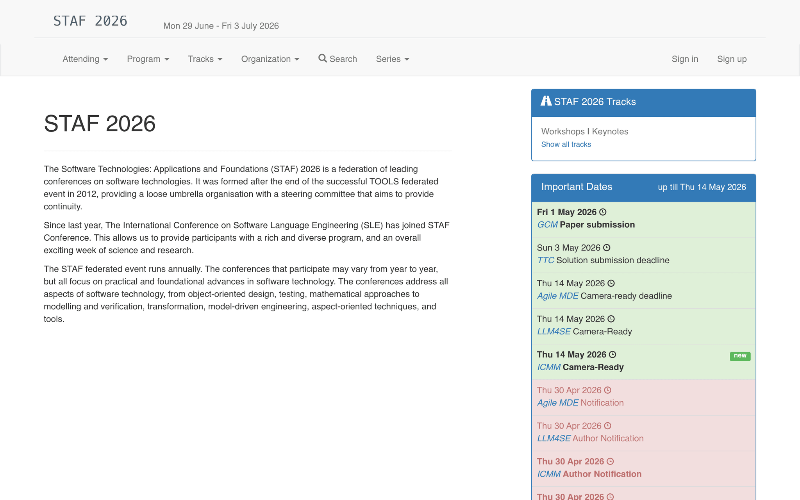Viewport: 800px width, 500px height.
Task: Click Sign in
Action: pos(685,59)
